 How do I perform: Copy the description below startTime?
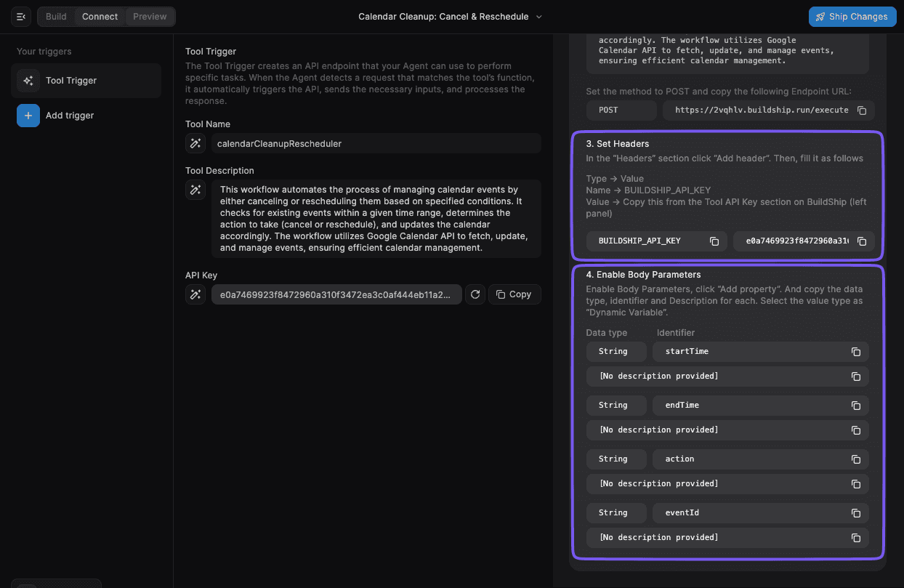[856, 376]
